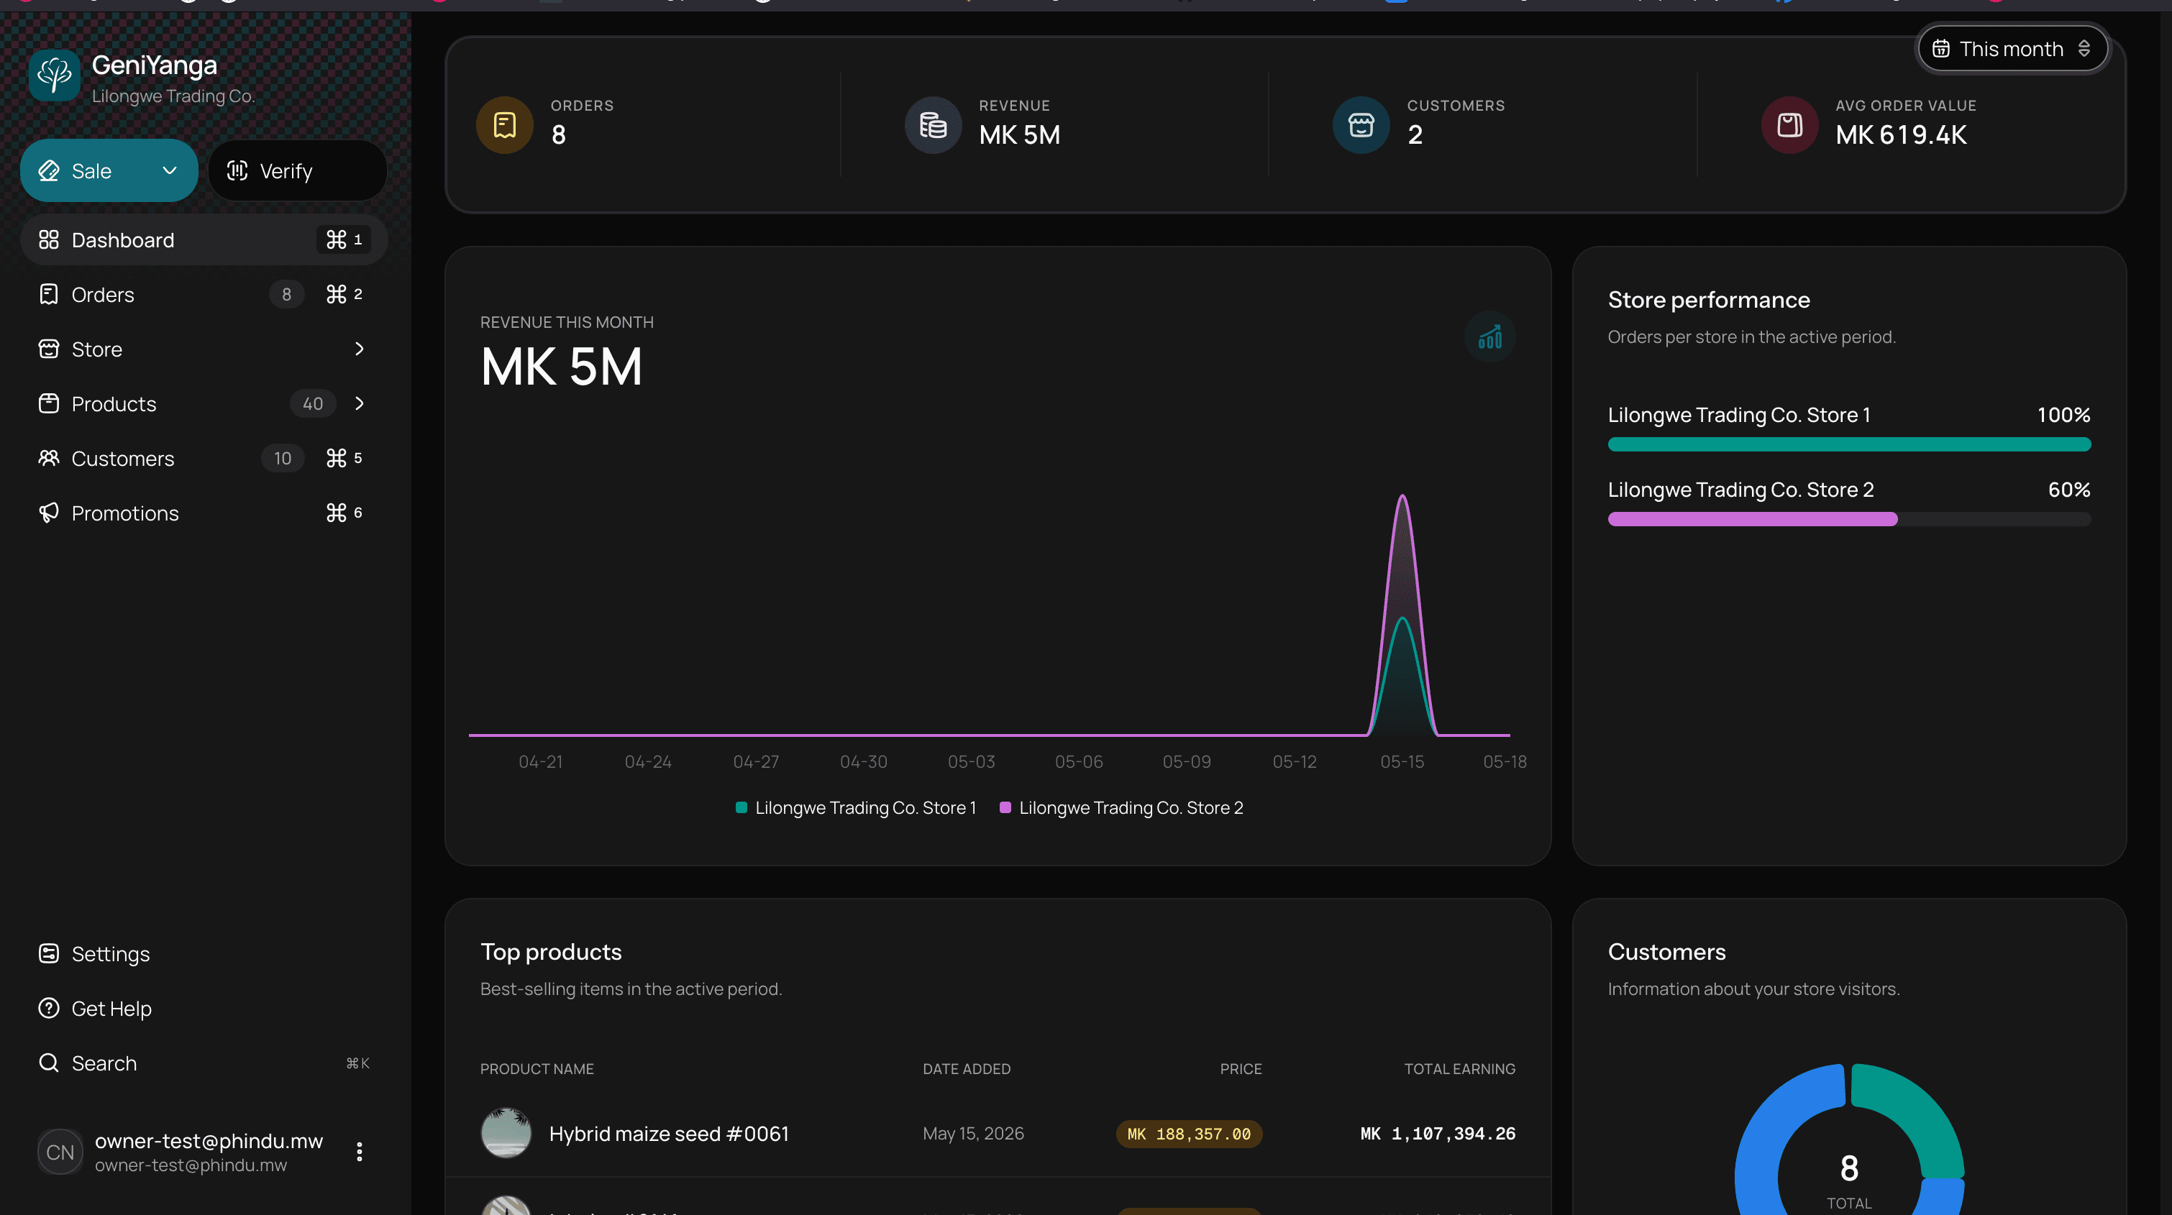Screen dimensions: 2172x1215
Task: Open the Promotions page
Action: click(204, 513)
